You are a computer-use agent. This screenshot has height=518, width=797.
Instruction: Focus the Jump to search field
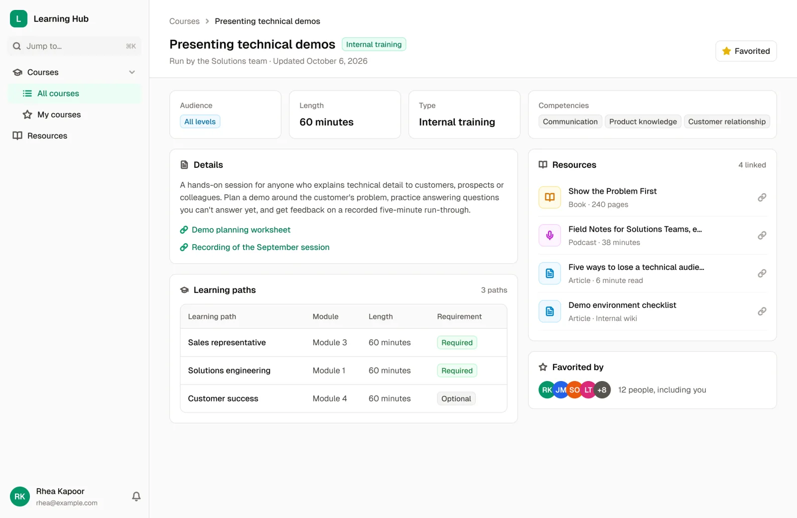[74, 46]
